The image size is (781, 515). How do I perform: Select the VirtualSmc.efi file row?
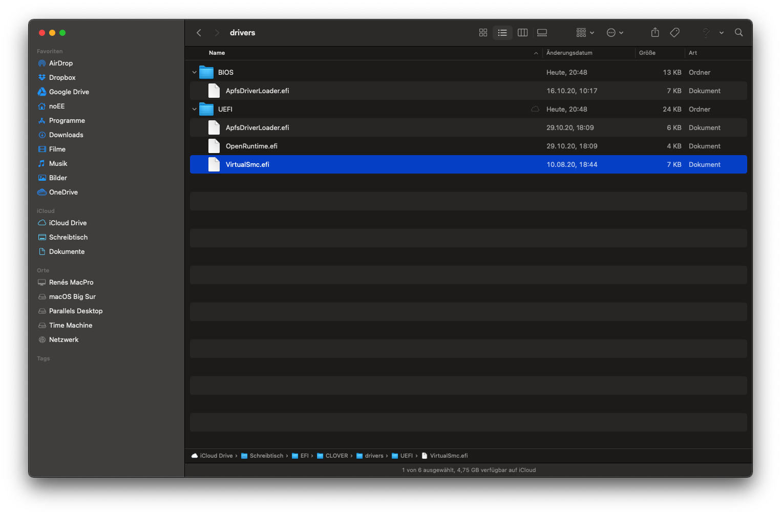tap(469, 164)
